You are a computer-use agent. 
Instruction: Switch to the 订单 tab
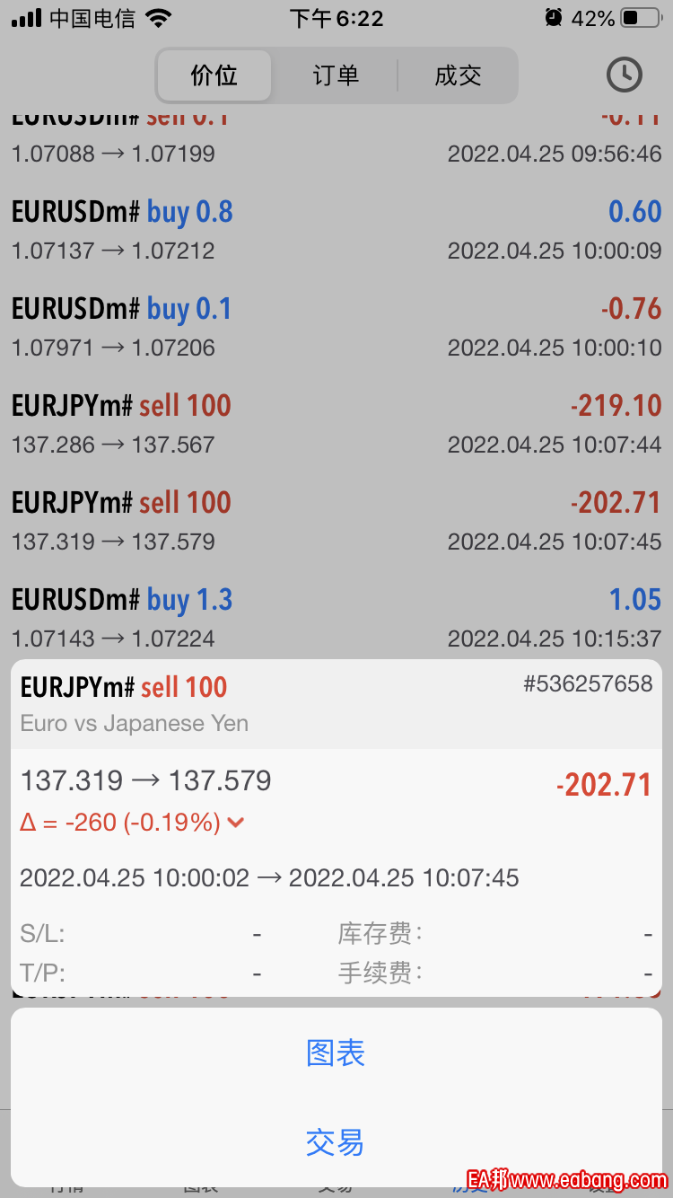(336, 75)
